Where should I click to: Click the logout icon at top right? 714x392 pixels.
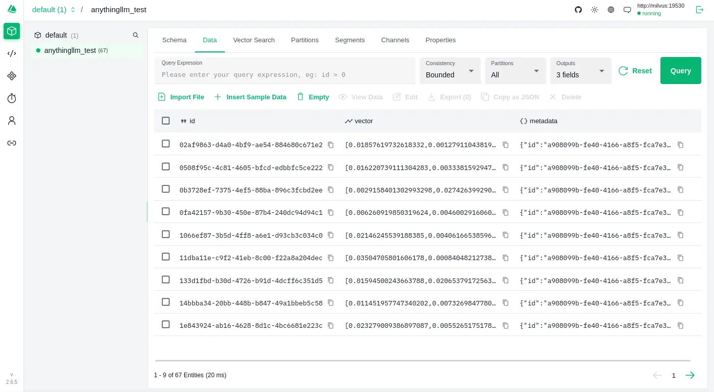click(700, 10)
